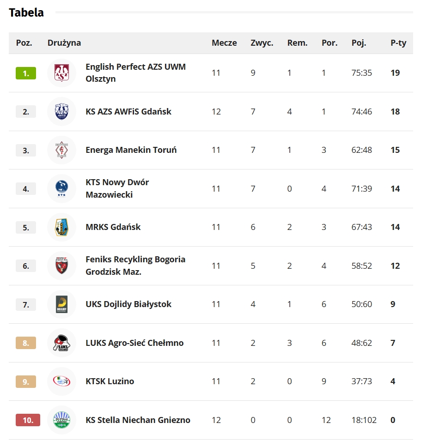The width and height of the screenshot is (433, 447).
Task: Open Energa Manekin Toruń team page
Action: click(x=131, y=150)
